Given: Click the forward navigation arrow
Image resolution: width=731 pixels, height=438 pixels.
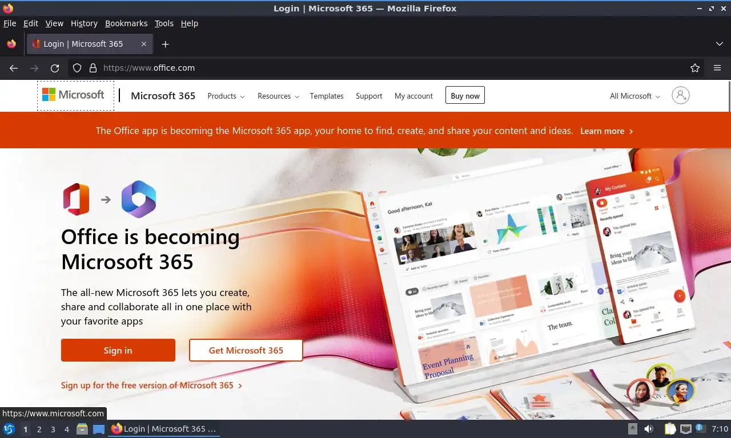Looking at the screenshot, I should coord(34,68).
